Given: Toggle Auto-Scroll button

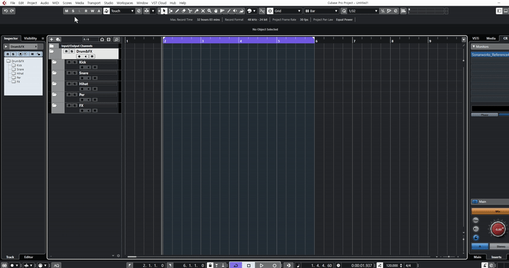Looking at the screenshot, I should (x=147, y=11).
